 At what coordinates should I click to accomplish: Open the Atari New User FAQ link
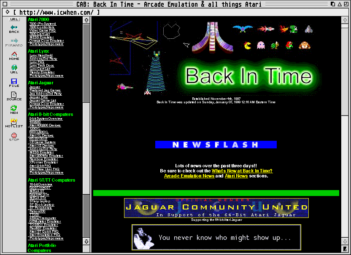pyautogui.click(x=45, y=169)
